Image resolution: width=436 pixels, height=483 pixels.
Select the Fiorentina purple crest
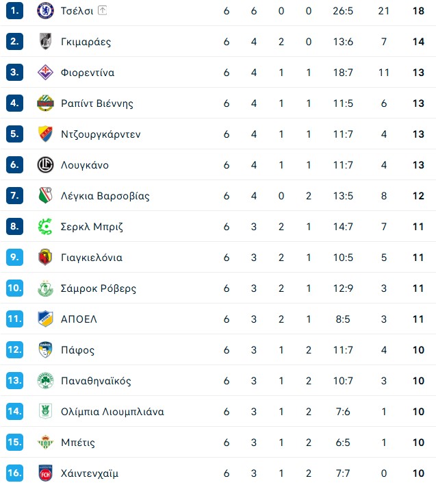pos(45,73)
